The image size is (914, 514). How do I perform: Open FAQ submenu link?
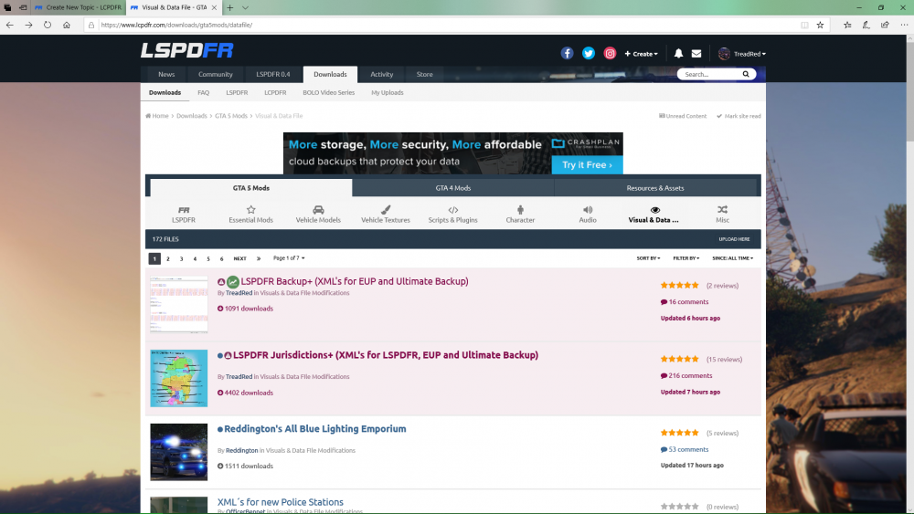[204, 92]
